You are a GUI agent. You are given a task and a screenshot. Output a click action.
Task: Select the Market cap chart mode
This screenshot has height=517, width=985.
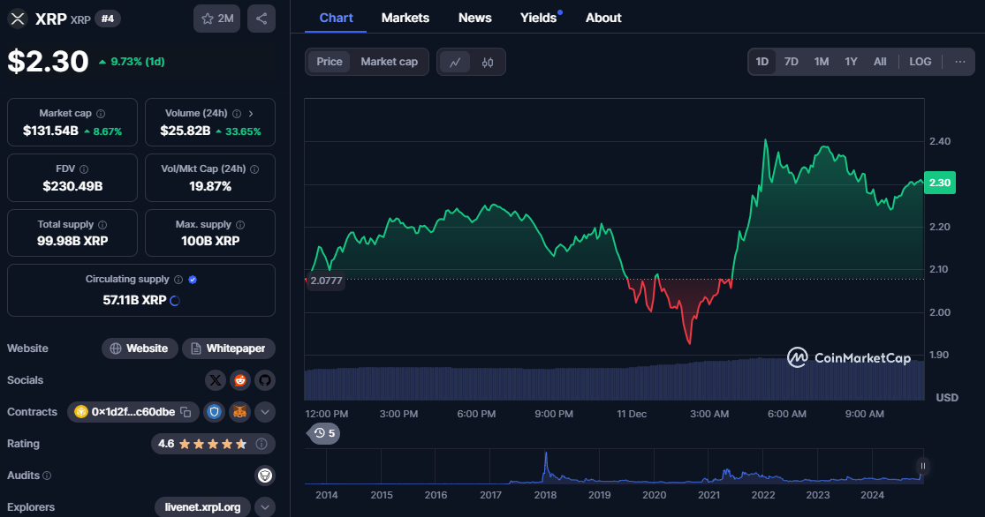(389, 62)
